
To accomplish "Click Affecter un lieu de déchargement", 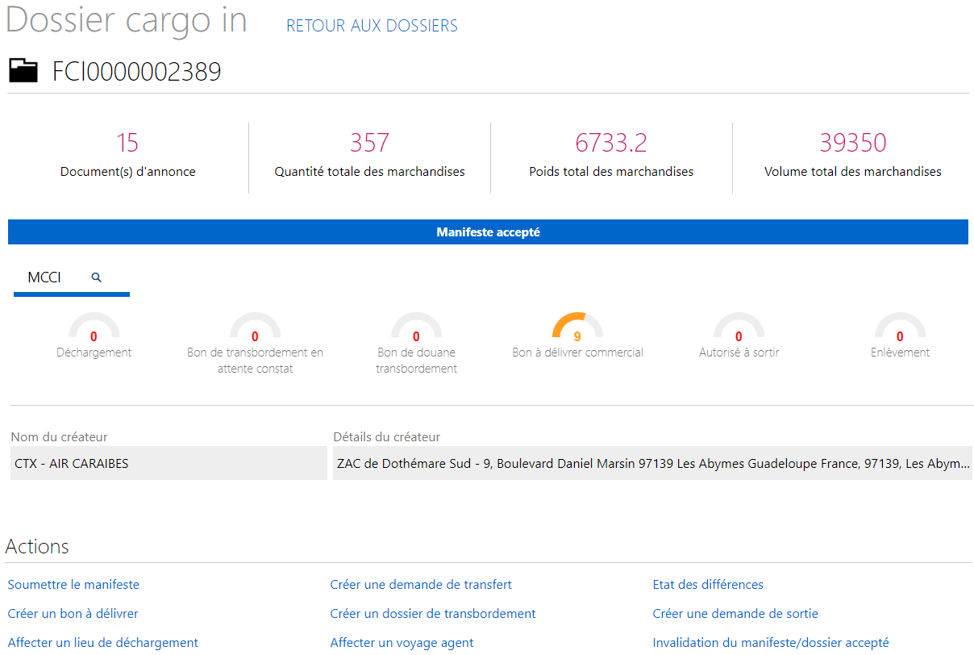I will pyautogui.click(x=103, y=642).
